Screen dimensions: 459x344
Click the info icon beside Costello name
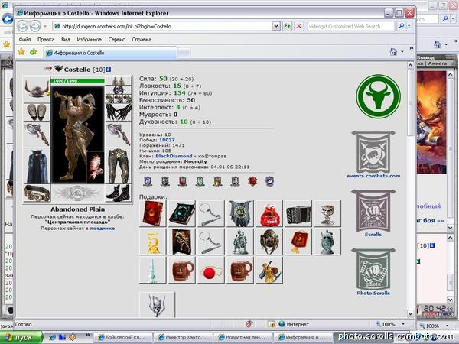click(109, 70)
